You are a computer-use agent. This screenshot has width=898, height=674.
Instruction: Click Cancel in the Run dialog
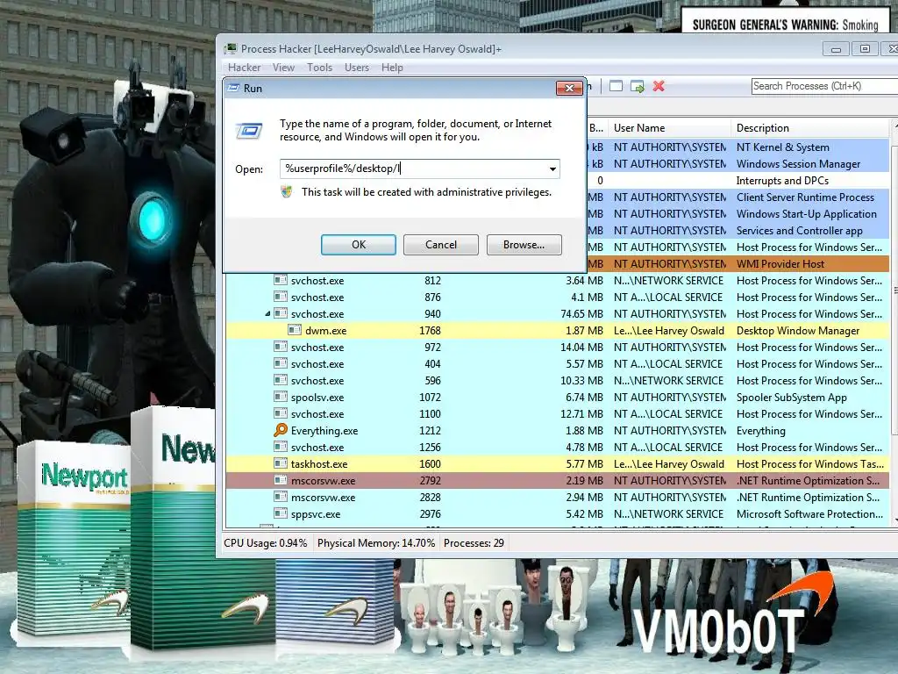441,245
